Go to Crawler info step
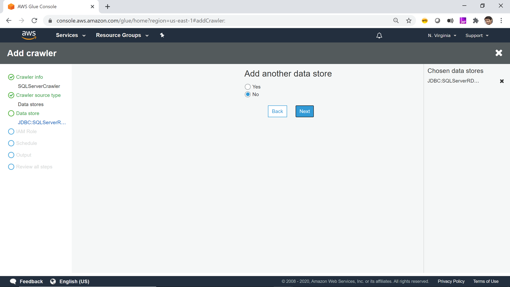Viewport: 510px width, 287px height. (29, 77)
